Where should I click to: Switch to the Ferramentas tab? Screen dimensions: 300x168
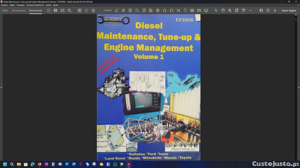18,10
